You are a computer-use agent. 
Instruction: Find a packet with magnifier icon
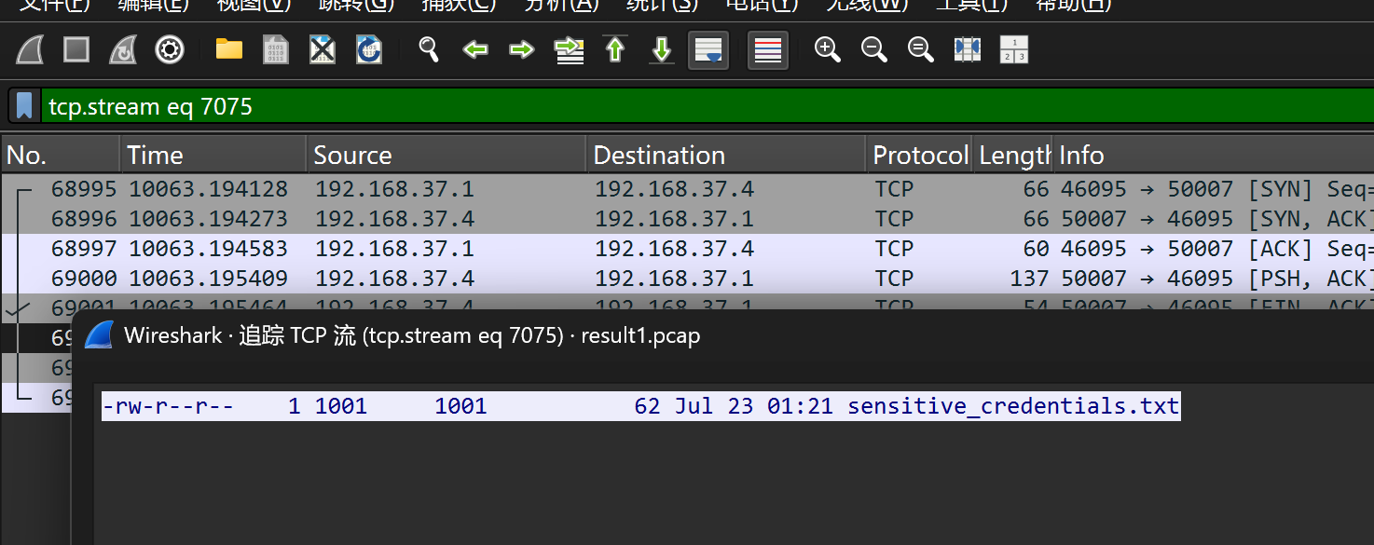pyautogui.click(x=429, y=49)
